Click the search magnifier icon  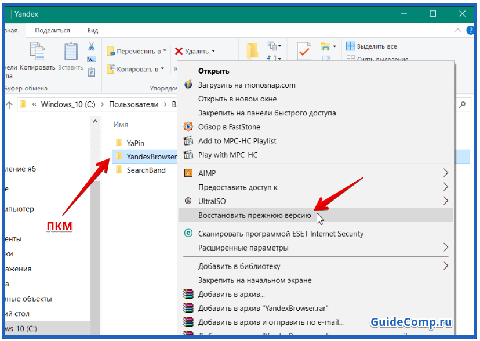click(x=462, y=104)
